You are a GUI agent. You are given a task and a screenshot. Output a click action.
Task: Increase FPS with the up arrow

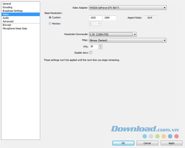(100, 45)
